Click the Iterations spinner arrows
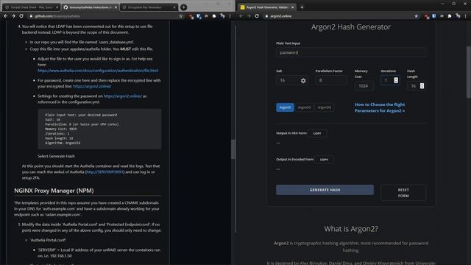 [396, 80]
